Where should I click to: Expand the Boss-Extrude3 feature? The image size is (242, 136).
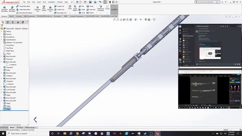tap(2, 73)
